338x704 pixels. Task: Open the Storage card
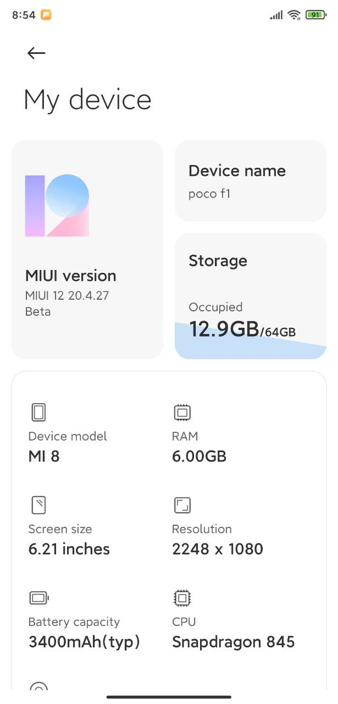251,296
